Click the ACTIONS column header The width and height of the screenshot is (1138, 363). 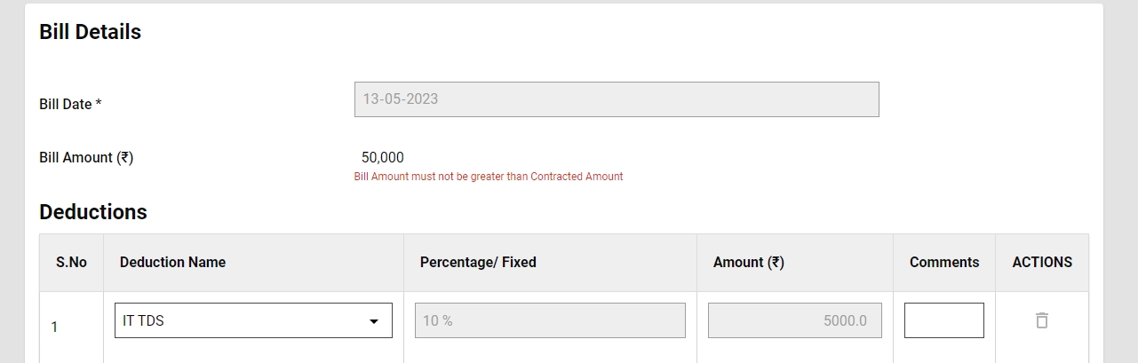1042,262
